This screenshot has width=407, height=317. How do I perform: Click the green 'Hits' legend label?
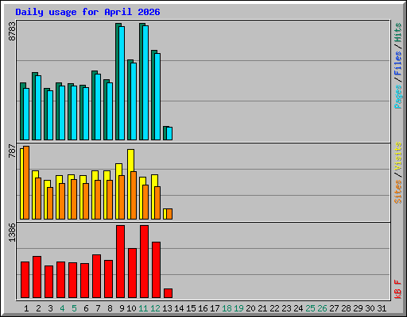pyautogui.click(x=398, y=32)
